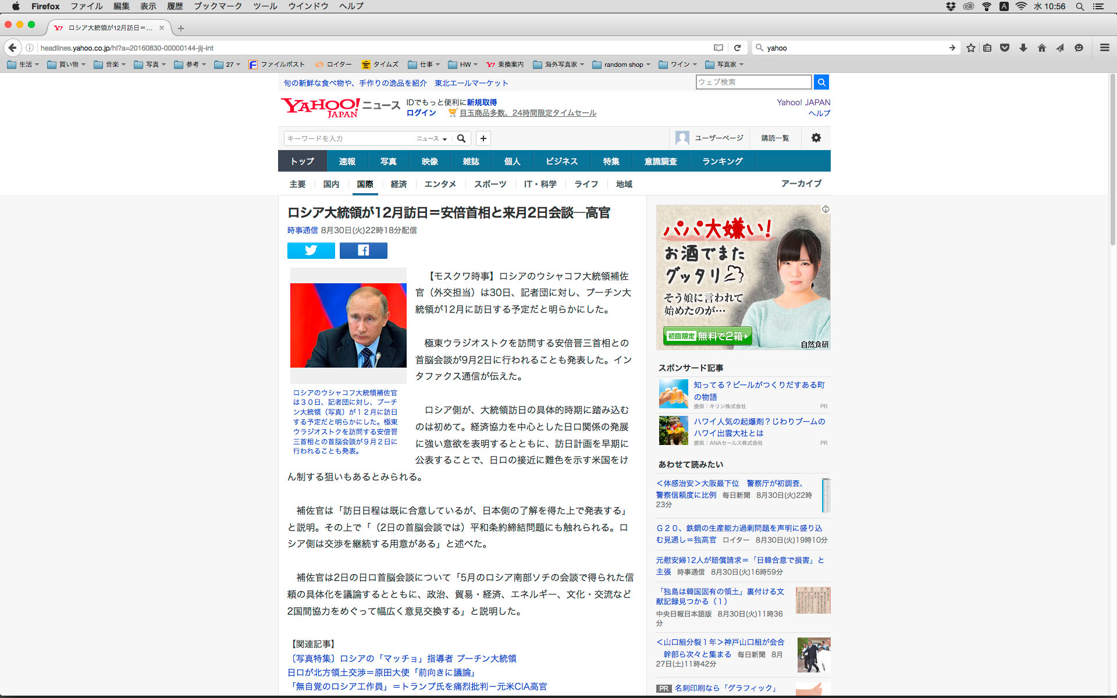Toggle reader view icon in address bar
Viewport: 1117px width, 698px height.
[x=718, y=48]
